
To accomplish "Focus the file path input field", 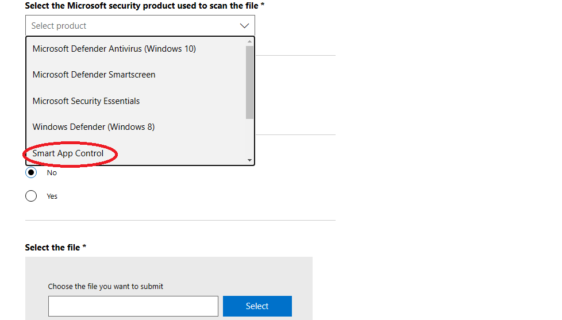I will 133,306.
